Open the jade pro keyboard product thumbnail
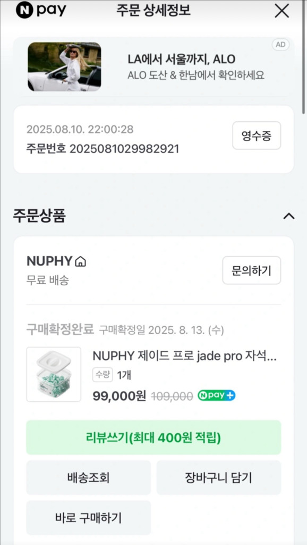Screen dimensions: 307x545 point(54,374)
